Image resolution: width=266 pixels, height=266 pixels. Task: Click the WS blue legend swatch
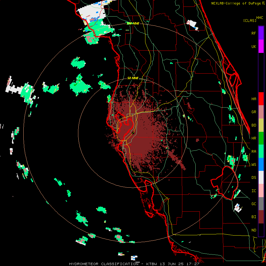click(261, 164)
